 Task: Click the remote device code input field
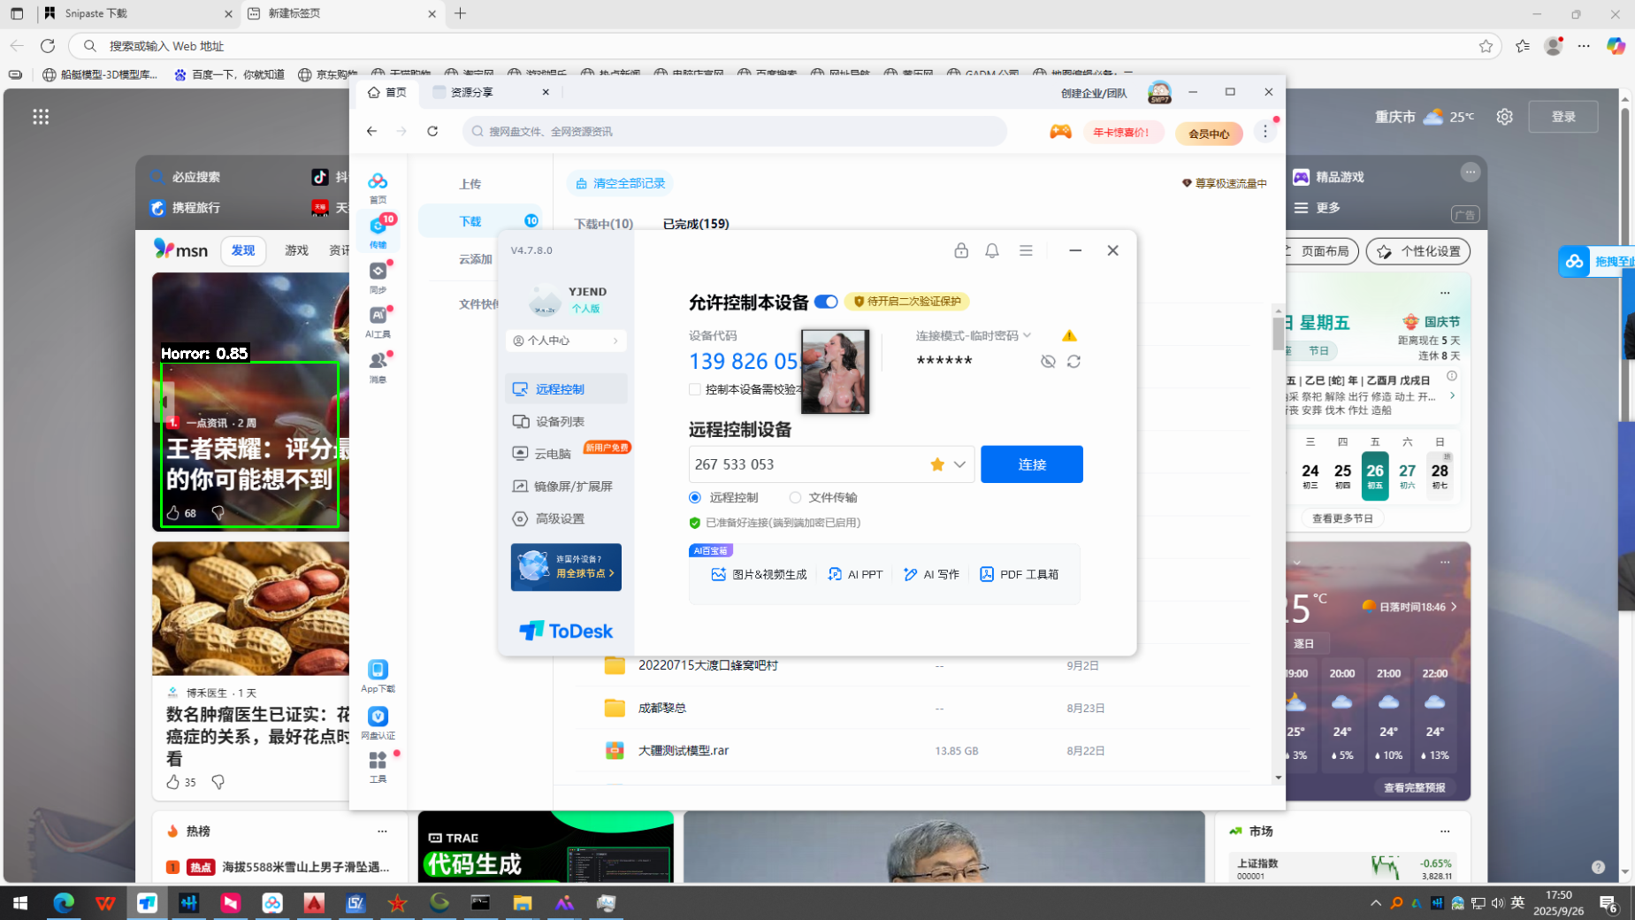click(805, 464)
